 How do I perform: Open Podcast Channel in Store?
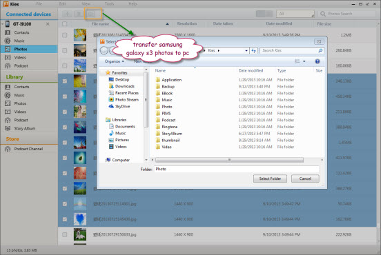[x=28, y=149]
